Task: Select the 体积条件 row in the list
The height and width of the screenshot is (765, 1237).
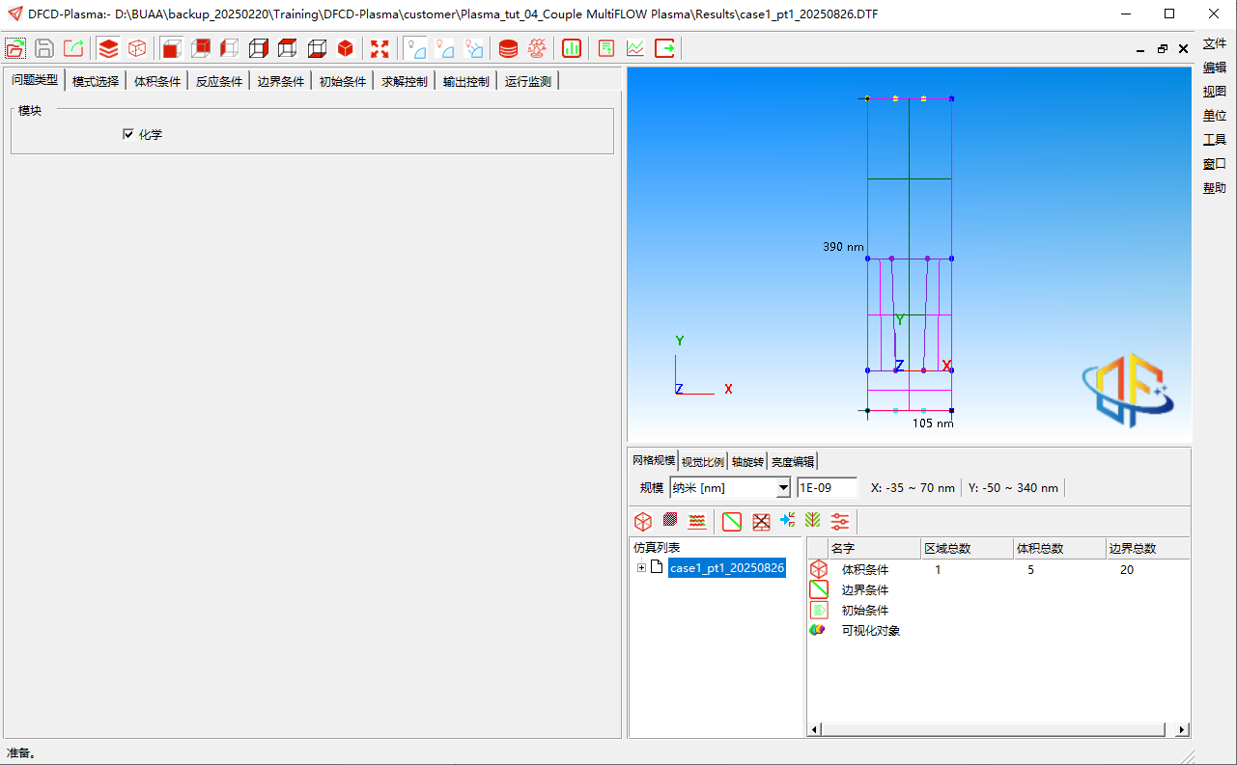Action: click(864, 570)
